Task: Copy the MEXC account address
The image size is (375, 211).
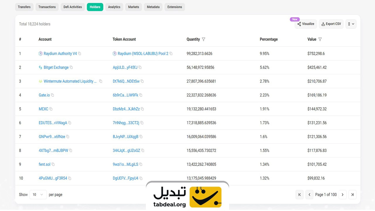Action: (51, 109)
